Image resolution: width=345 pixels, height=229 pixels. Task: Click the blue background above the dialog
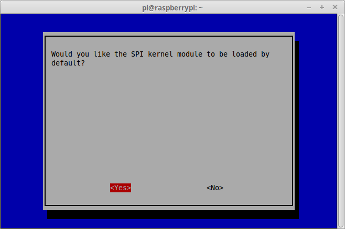pyautogui.click(x=169, y=23)
